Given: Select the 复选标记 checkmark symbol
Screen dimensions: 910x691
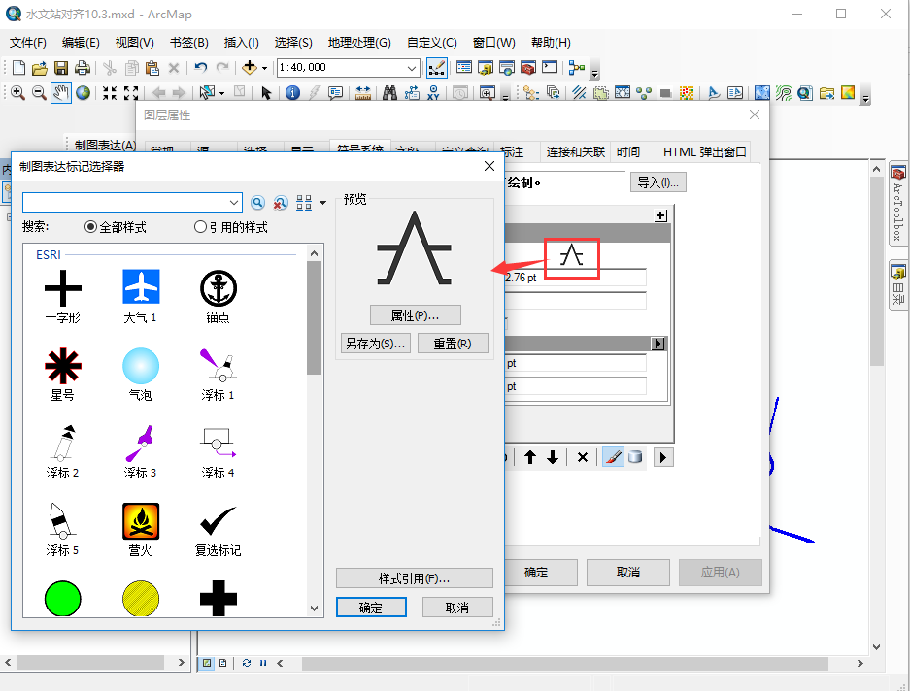Looking at the screenshot, I should tap(219, 529).
